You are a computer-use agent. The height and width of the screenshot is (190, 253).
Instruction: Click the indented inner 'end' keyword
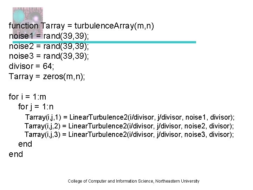[25, 144]
